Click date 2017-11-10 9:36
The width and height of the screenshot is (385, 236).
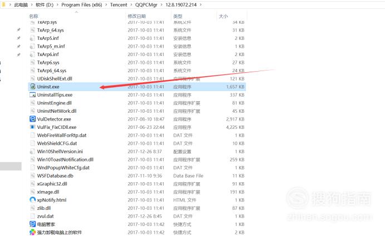point(145,175)
